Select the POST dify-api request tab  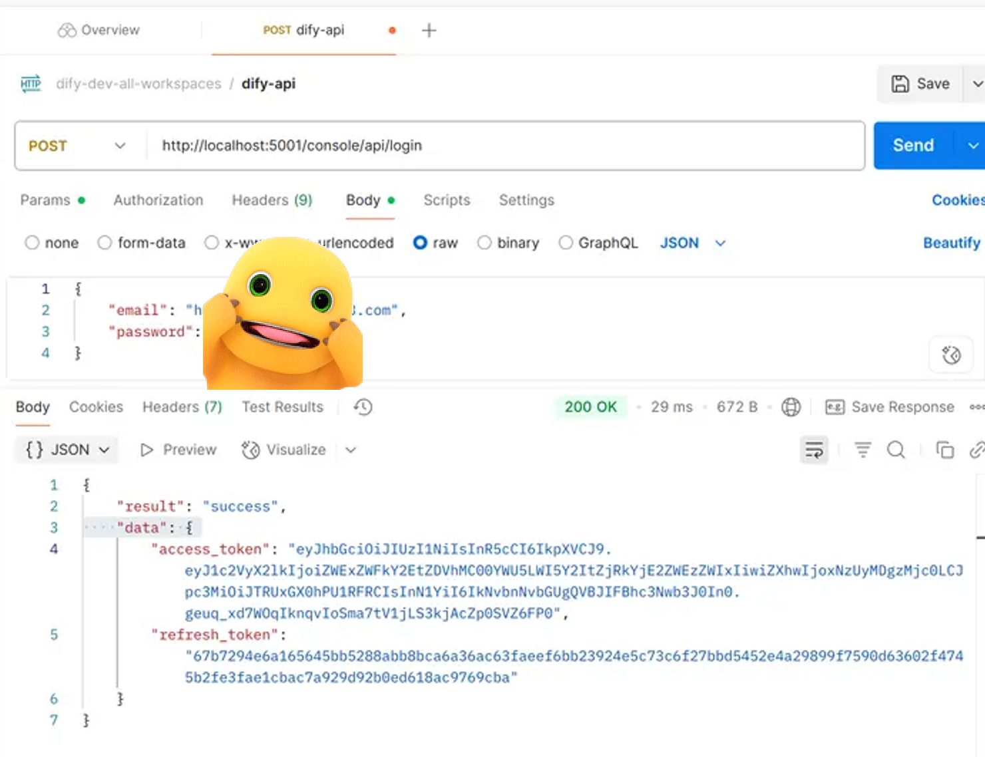point(303,30)
